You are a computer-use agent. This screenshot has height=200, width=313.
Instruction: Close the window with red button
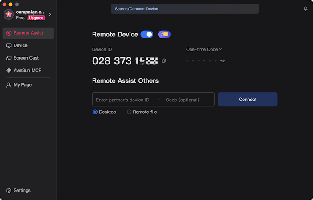pos(4,4)
